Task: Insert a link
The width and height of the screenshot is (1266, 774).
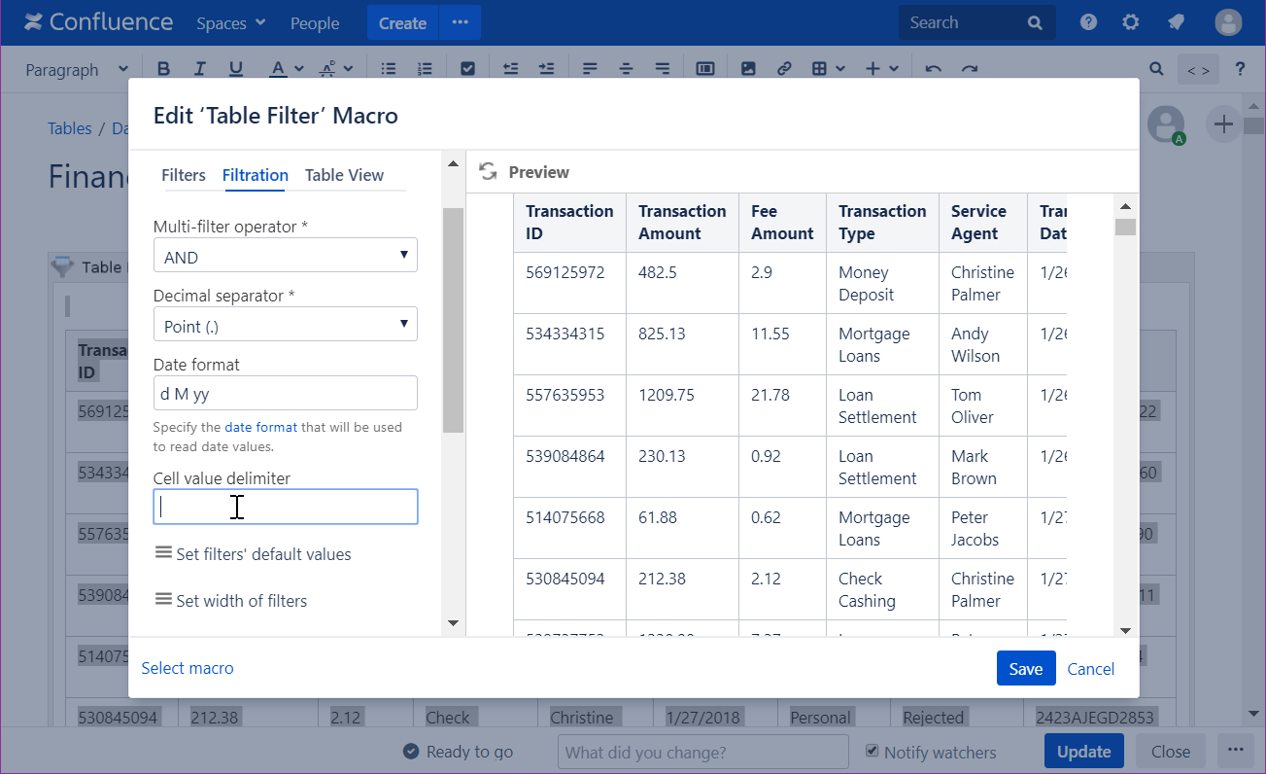Action: [784, 68]
